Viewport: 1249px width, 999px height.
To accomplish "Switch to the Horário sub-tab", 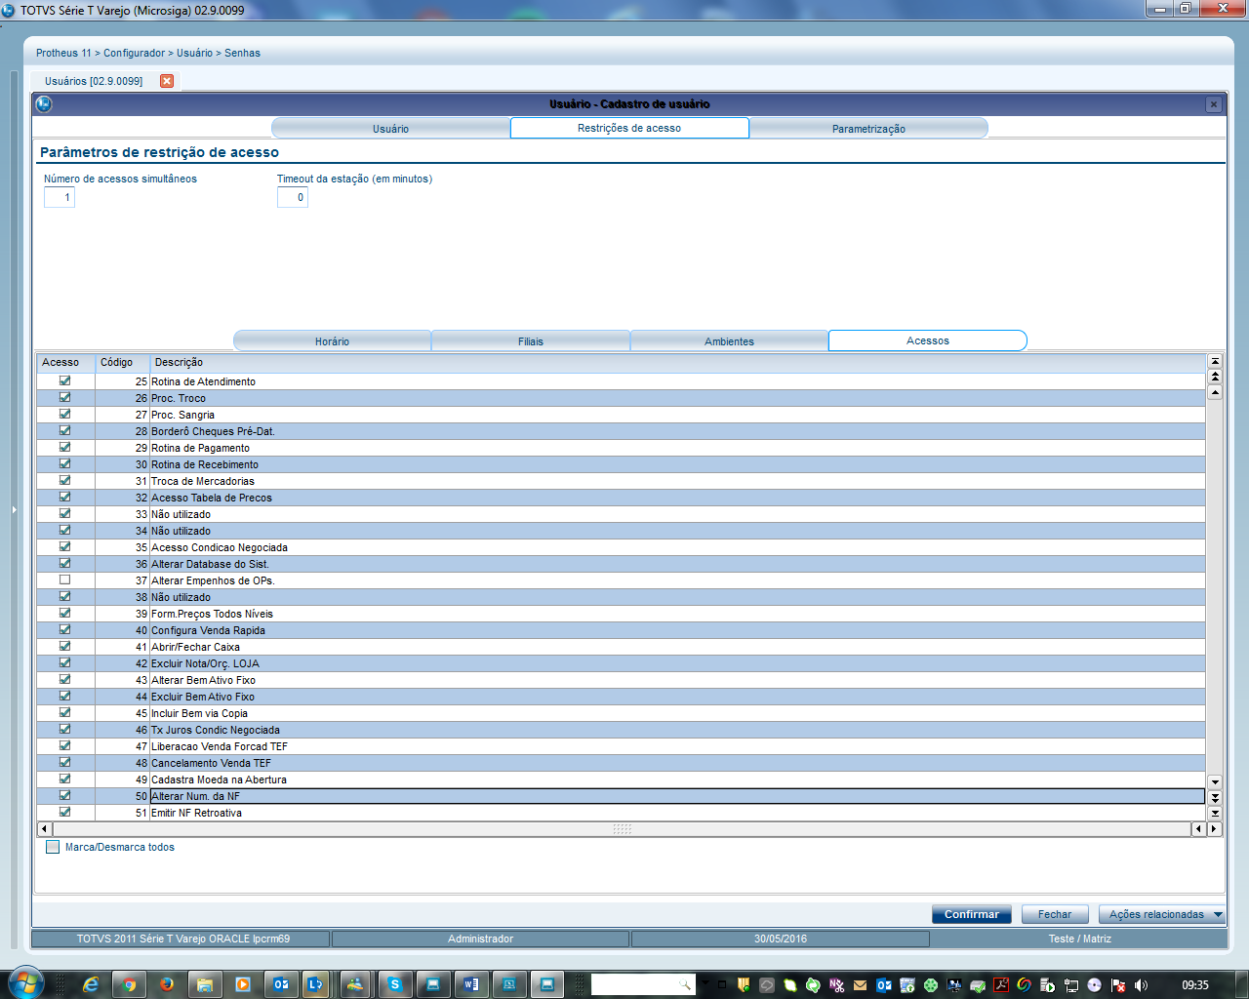I will (332, 341).
